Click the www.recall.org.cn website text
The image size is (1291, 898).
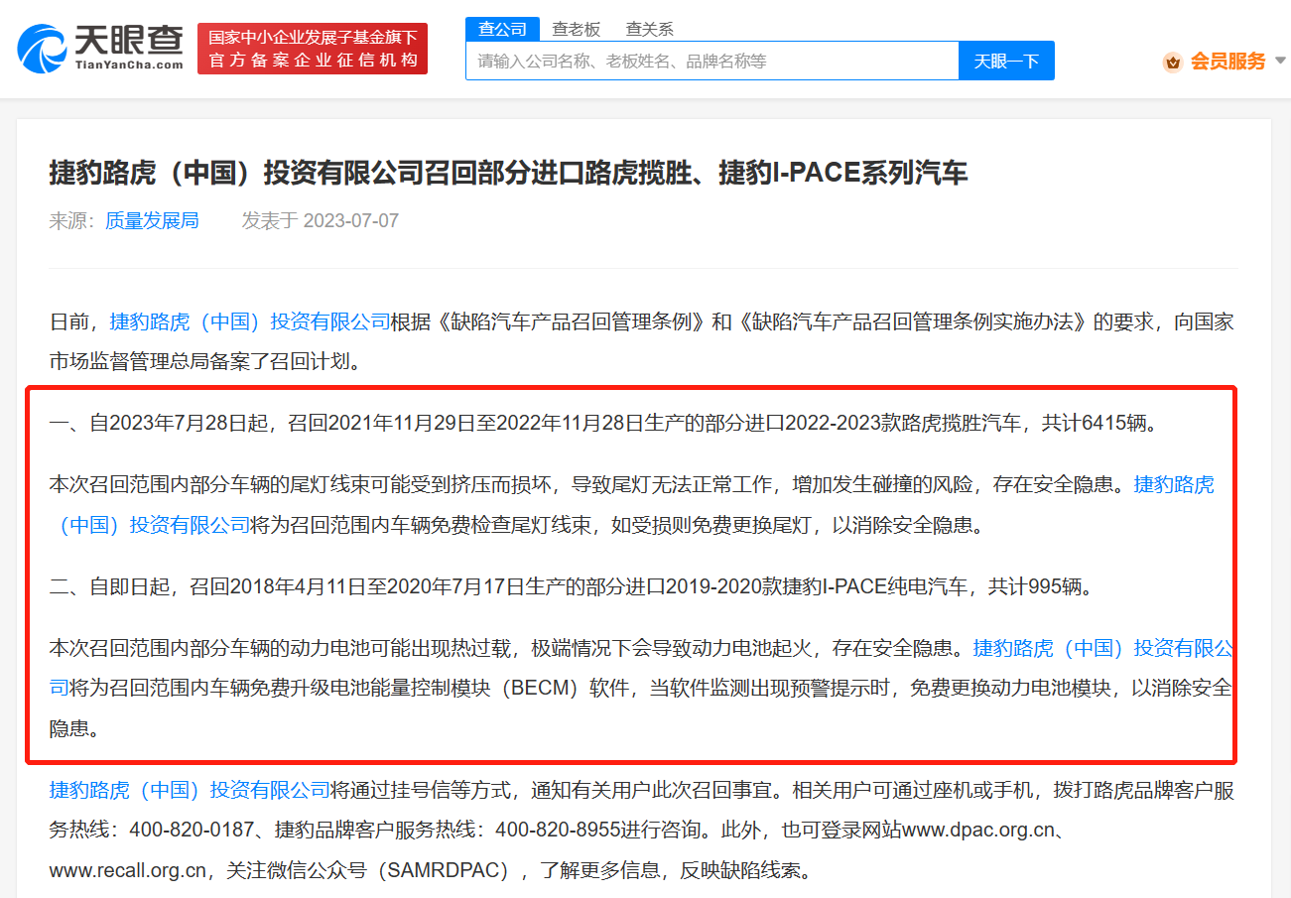[x=129, y=870]
